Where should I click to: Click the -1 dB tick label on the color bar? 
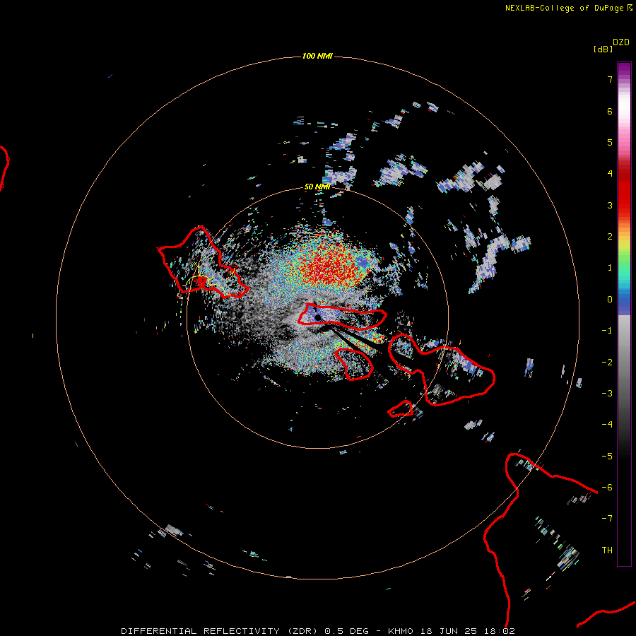(607, 331)
